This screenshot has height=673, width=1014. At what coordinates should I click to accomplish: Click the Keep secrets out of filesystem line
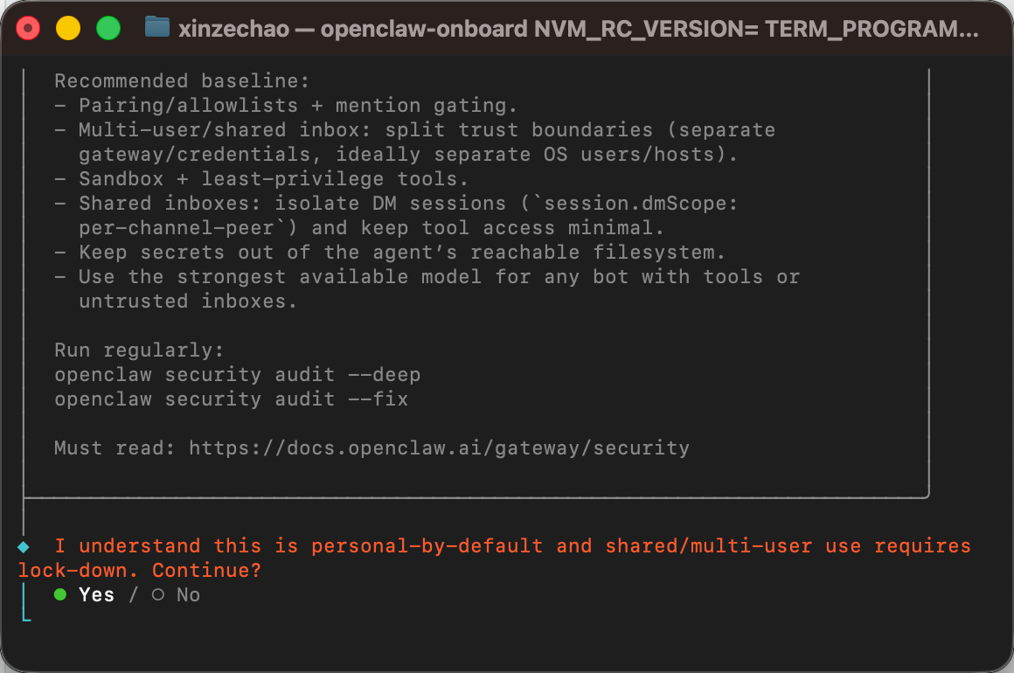(390, 252)
